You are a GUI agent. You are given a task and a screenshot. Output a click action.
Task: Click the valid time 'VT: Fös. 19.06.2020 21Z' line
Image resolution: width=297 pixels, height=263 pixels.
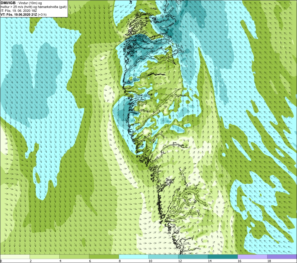pos(23,14)
